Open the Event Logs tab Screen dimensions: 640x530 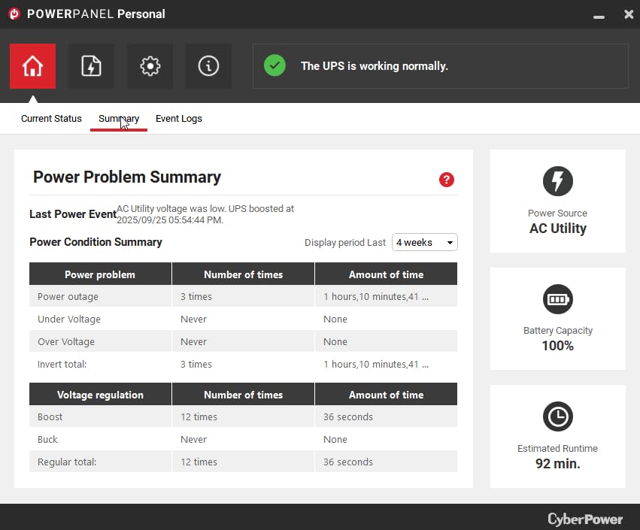point(179,119)
